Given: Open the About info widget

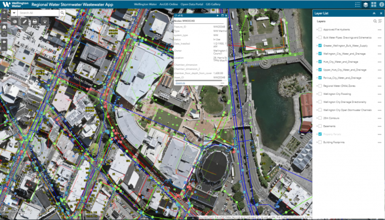Looking at the screenshot, I should tap(381, 4).
